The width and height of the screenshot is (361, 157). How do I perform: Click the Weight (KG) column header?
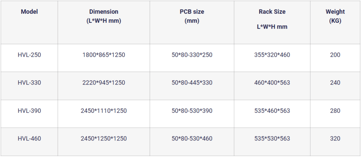pyautogui.click(x=335, y=16)
